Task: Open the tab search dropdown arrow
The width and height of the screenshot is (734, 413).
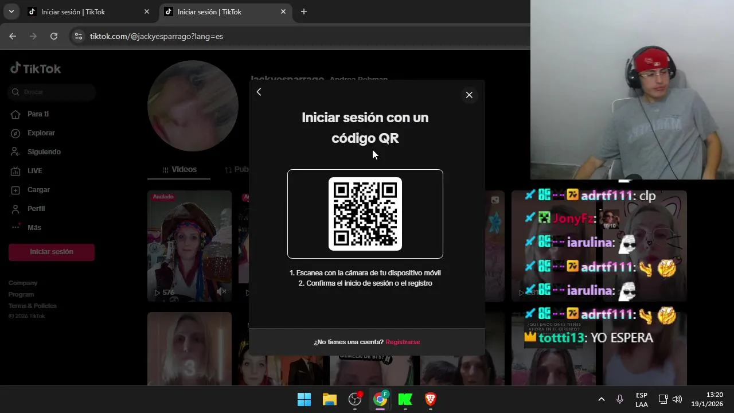Action: coord(11,11)
